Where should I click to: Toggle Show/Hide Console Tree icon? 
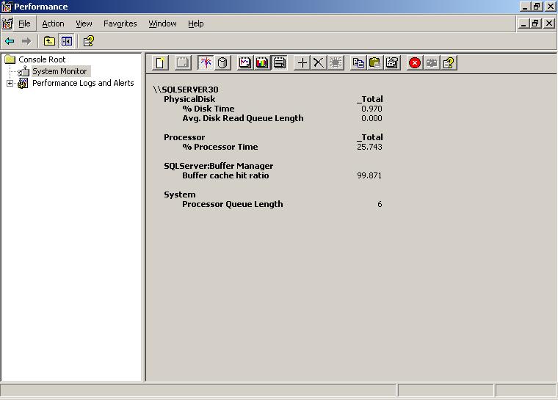click(66, 41)
